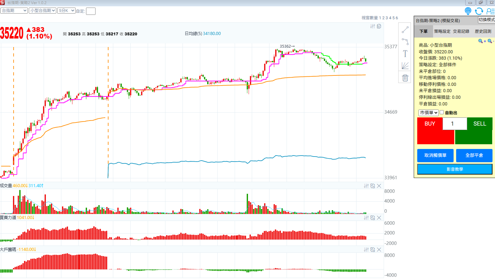This screenshot has width=495, height=279.
Task: Select the straight line drawing tool
Action: click(405, 30)
